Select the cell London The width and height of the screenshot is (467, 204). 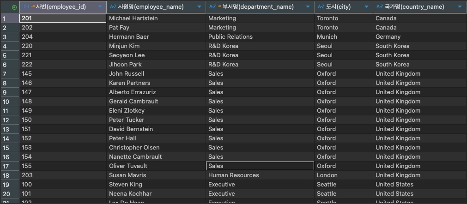pos(344,175)
